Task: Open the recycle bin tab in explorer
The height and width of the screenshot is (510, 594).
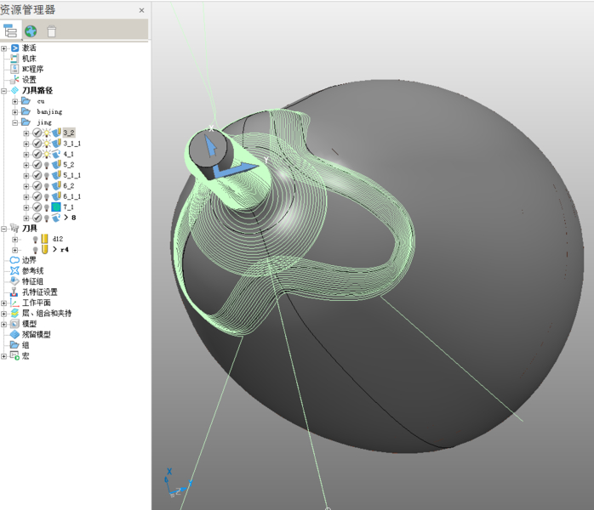Action: pos(52,31)
